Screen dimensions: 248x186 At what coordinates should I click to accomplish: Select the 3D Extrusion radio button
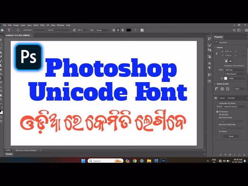(217, 115)
